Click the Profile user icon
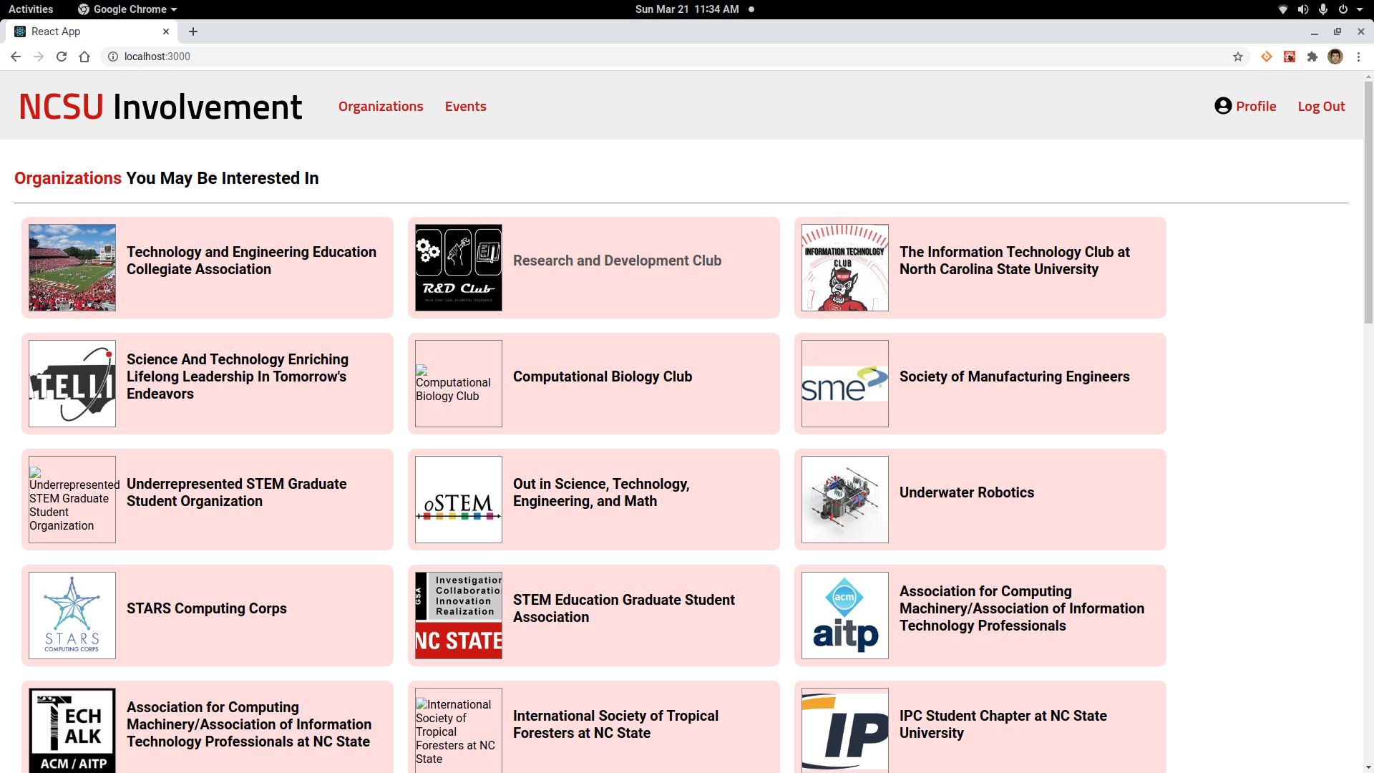Image resolution: width=1374 pixels, height=773 pixels. (1223, 106)
